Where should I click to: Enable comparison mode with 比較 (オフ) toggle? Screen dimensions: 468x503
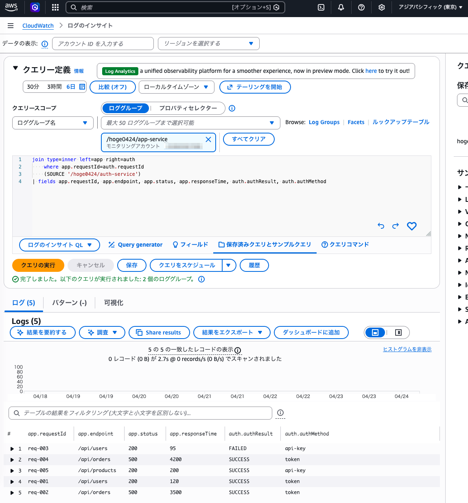coord(113,87)
